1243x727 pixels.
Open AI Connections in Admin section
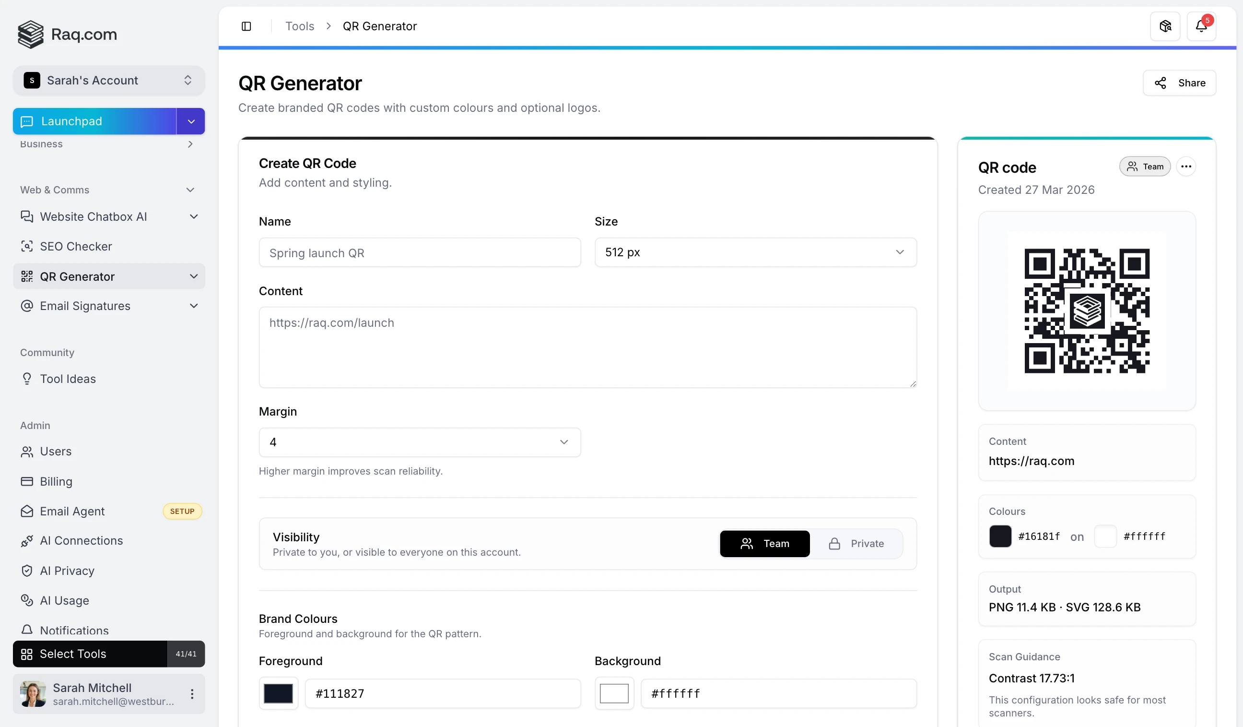pos(82,540)
